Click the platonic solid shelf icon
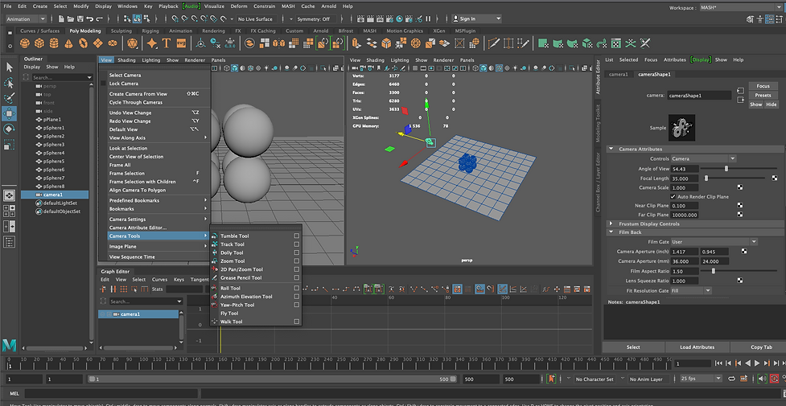This screenshot has height=406, width=786. pyautogui.click(x=132, y=43)
